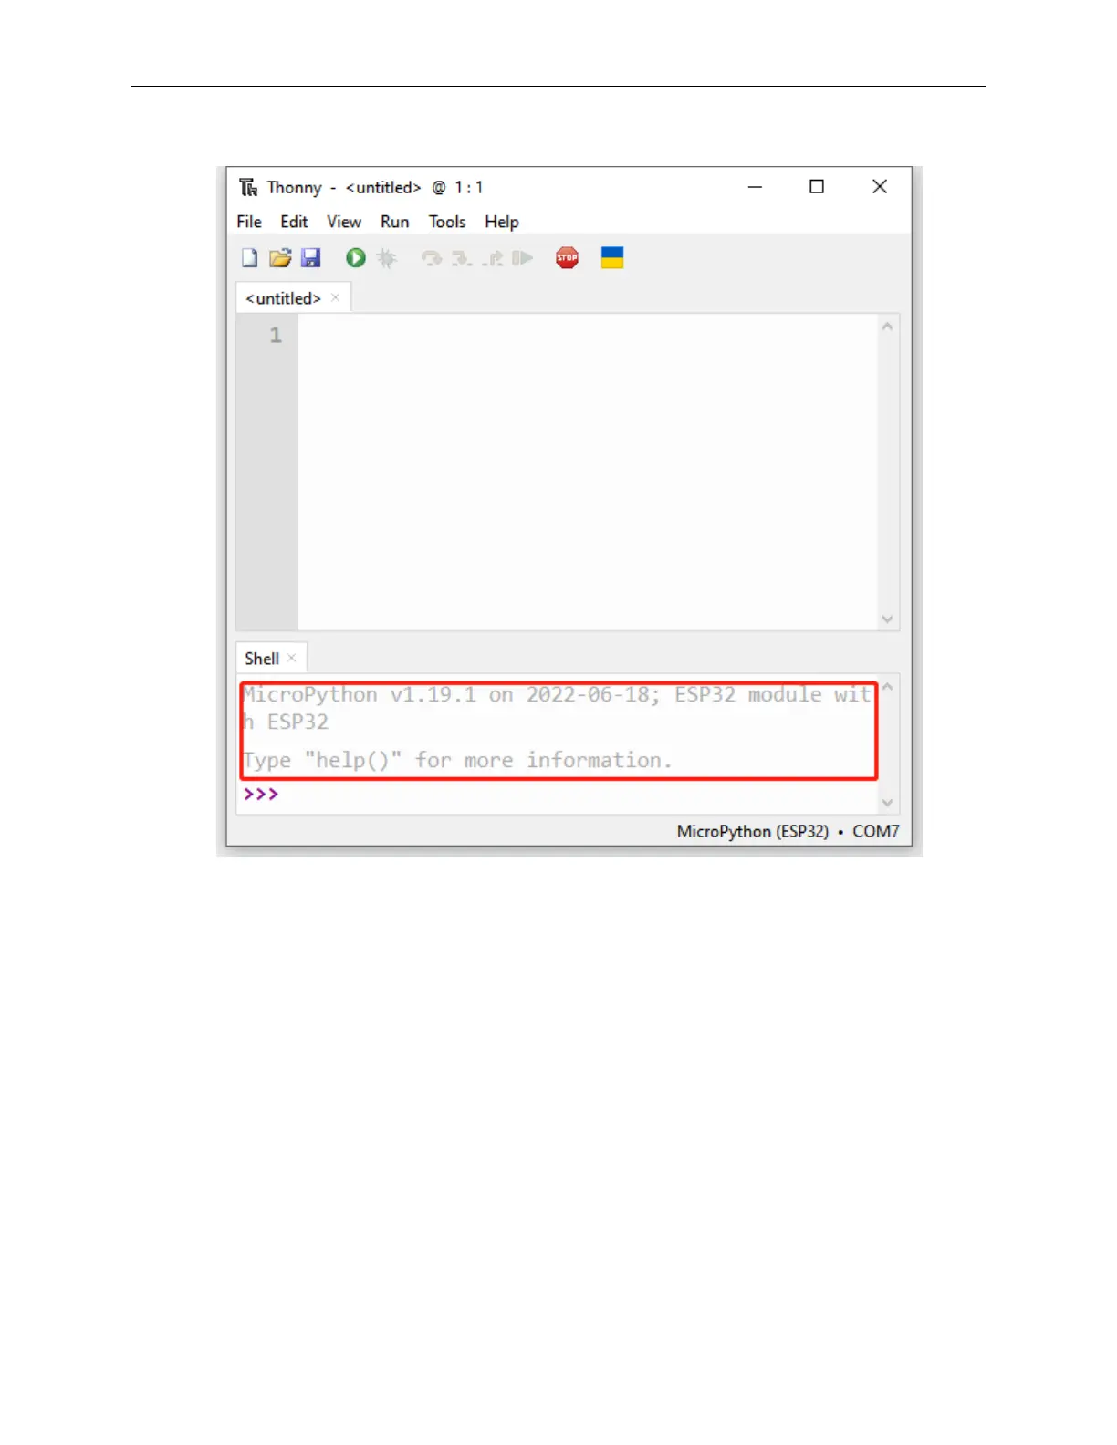Open the Edit menu
Screen dimensions: 1117x1445
click(x=294, y=222)
